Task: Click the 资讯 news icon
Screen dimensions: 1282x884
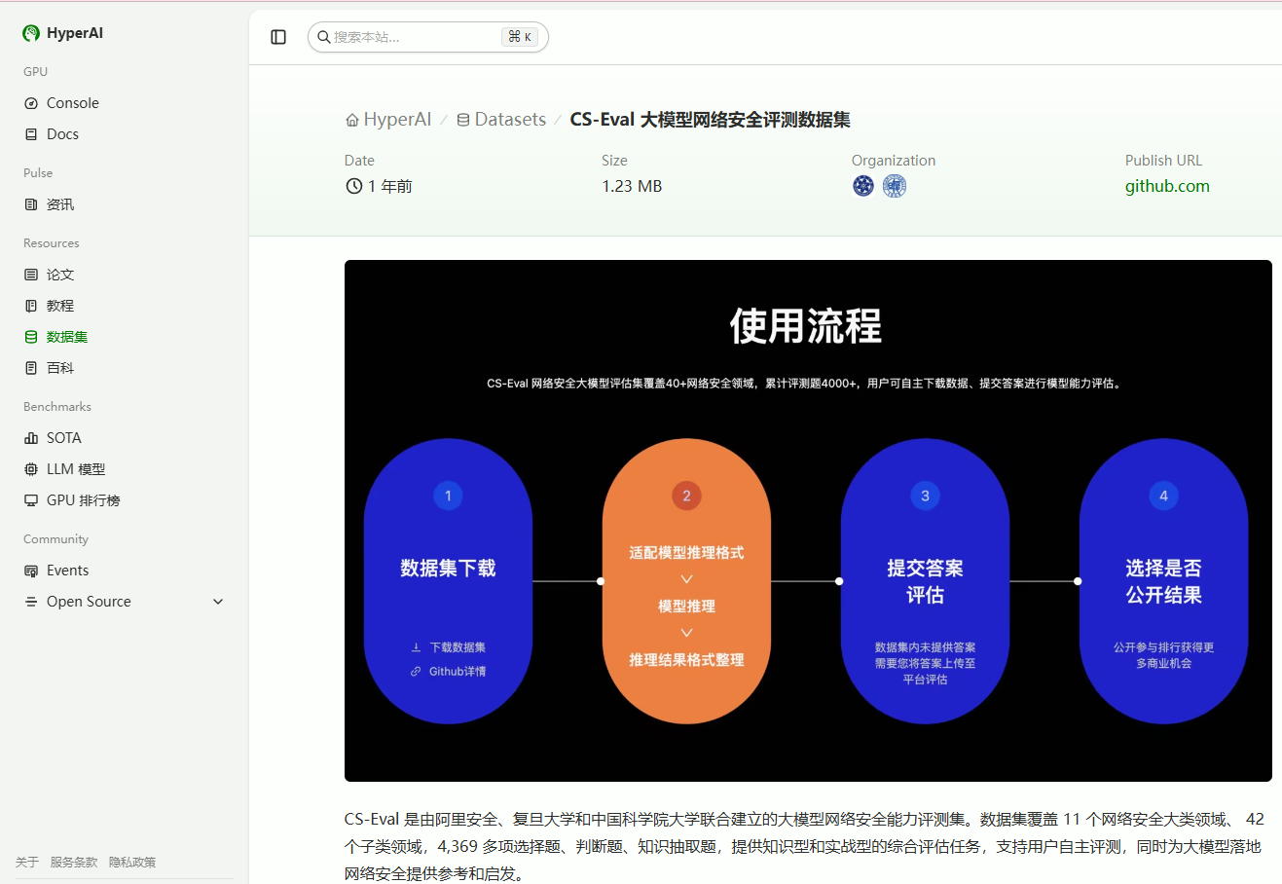Action: pos(31,204)
